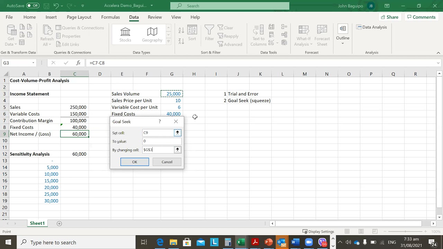Click the Ribbon Display Options icon
The height and width of the screenshot is (249, 443).
[387, 6]
